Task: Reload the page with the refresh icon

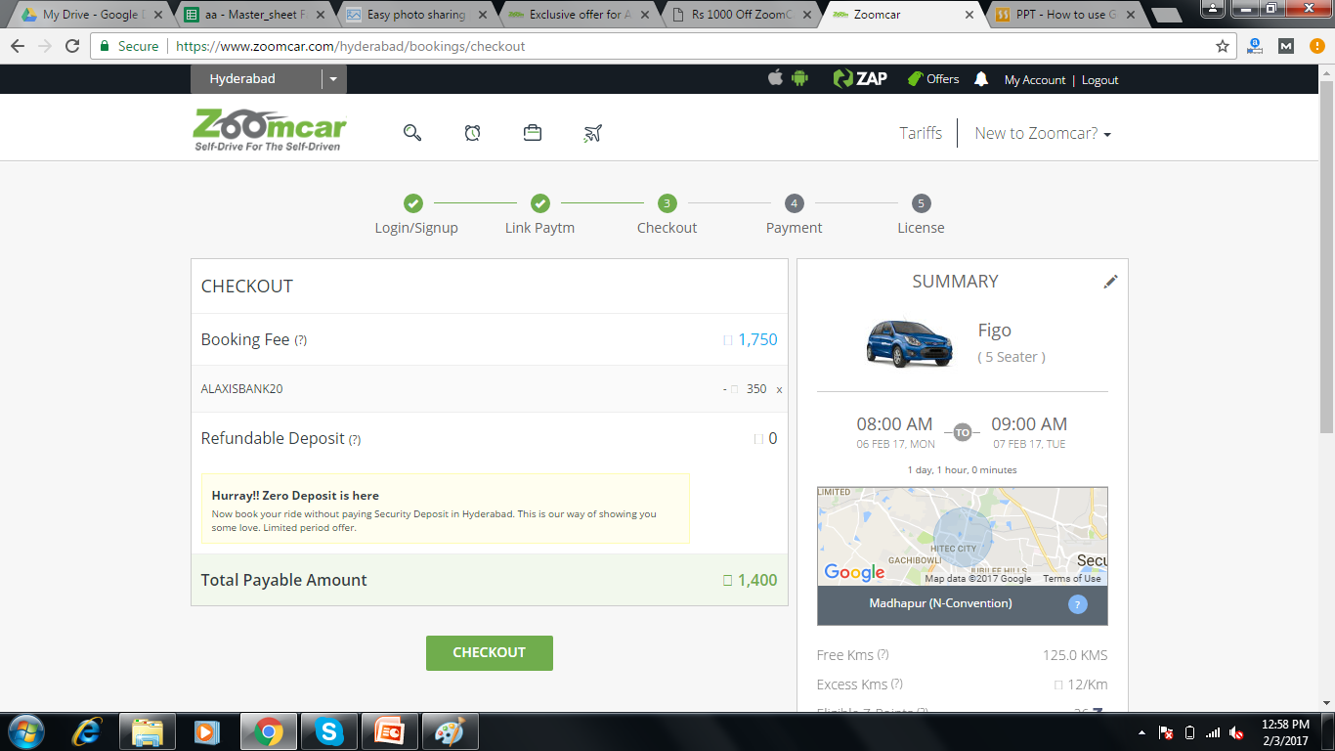Action: [72, 46]
